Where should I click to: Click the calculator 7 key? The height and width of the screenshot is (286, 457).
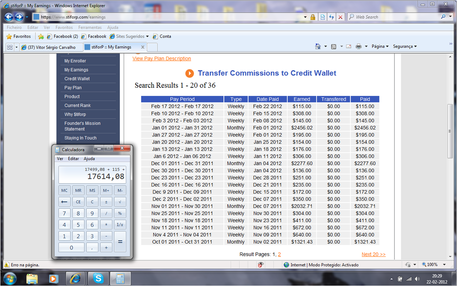(x=64, y=213)
